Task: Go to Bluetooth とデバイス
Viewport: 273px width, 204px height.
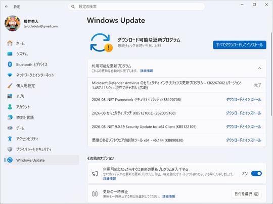Action: pyautogui.click(x=42, y=64)
